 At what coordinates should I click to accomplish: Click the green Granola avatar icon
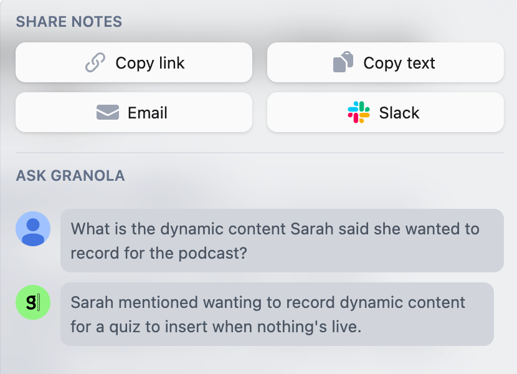tap(33, 302)
